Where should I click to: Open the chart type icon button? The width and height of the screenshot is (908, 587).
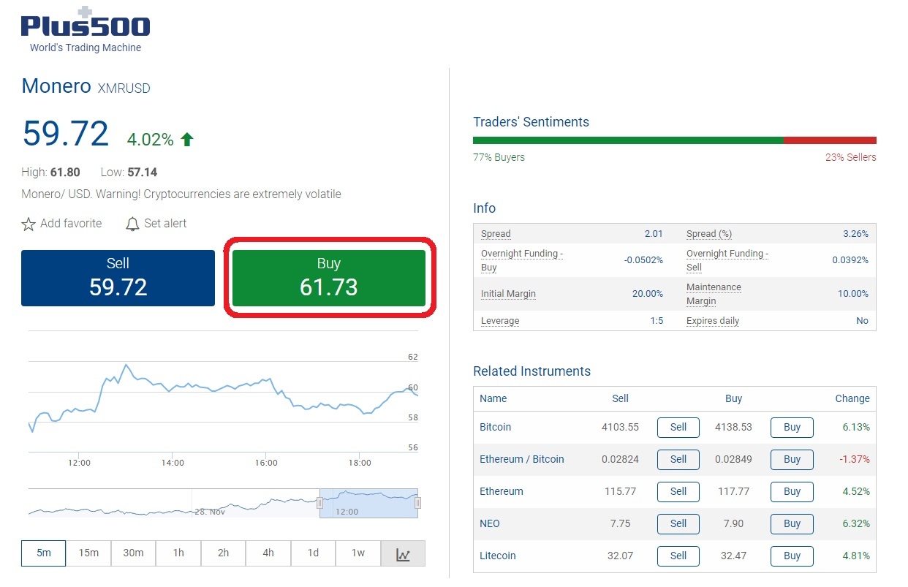[x=403, y=554]
